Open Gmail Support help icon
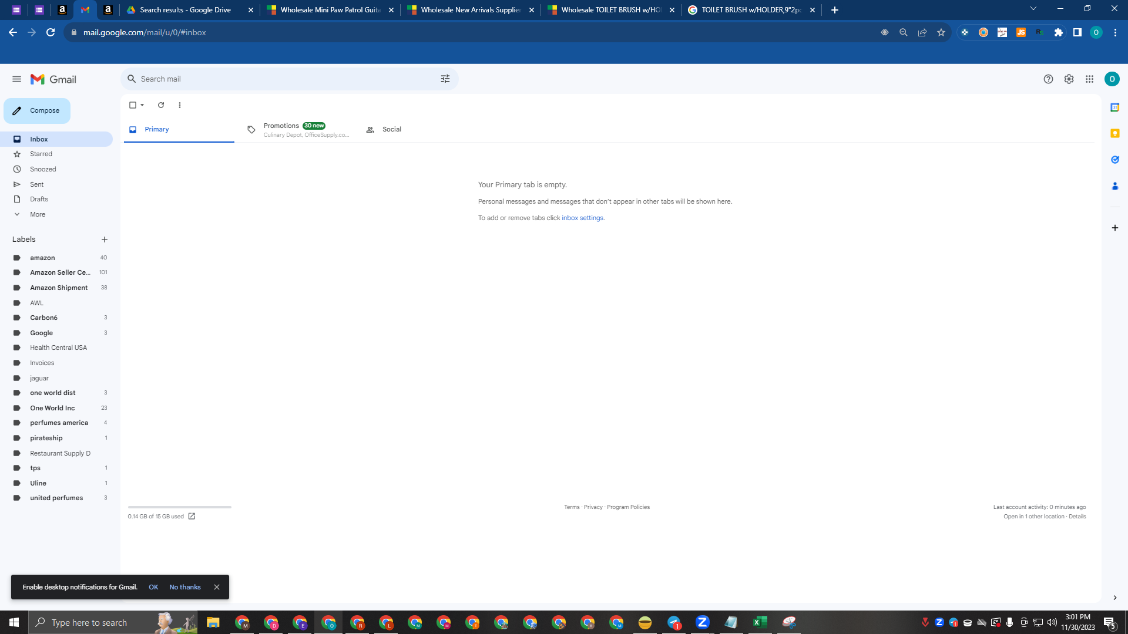Screen dimensions: 1128x634 tap(1048, 79)
